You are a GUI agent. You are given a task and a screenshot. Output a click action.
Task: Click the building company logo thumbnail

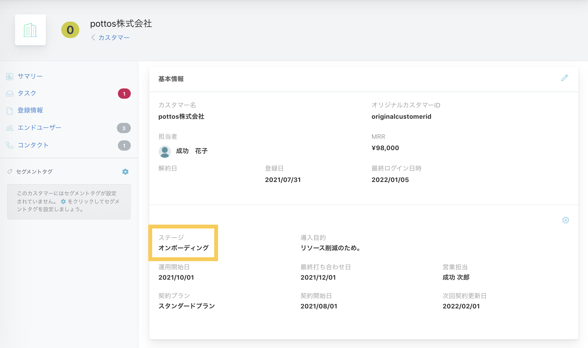coord(30,30)
